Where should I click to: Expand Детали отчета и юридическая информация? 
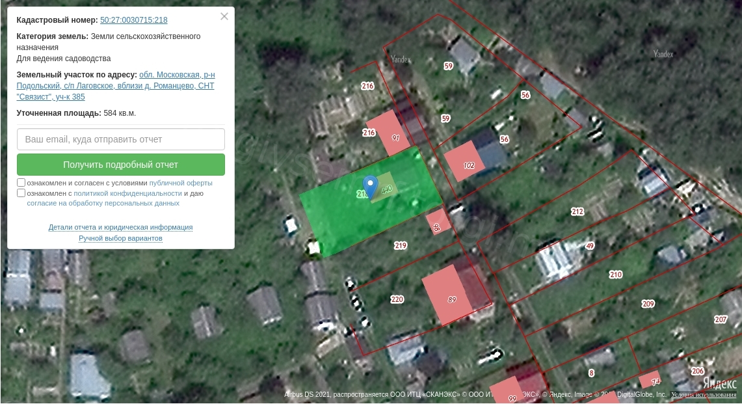[x=121, y=227]
